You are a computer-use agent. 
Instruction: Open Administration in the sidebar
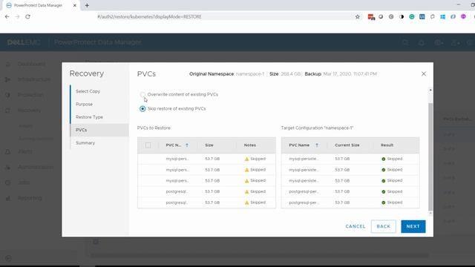pyautogui.click(x=36, y=167)
